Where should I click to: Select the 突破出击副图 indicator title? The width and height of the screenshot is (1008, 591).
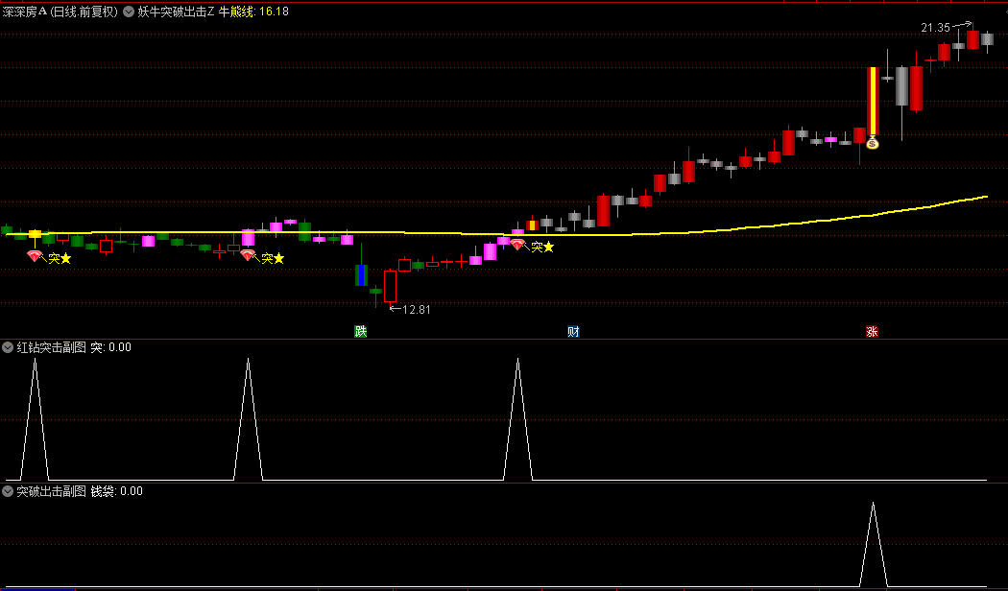tap(52, 491)
